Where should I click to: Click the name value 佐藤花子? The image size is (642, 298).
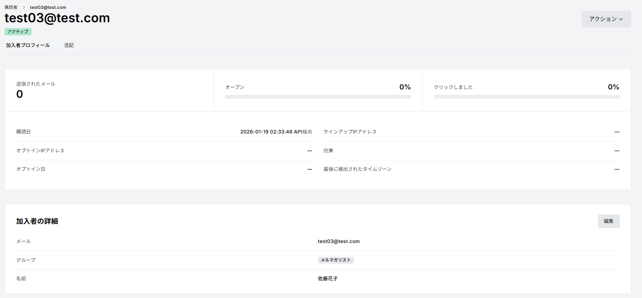[328, 279]
